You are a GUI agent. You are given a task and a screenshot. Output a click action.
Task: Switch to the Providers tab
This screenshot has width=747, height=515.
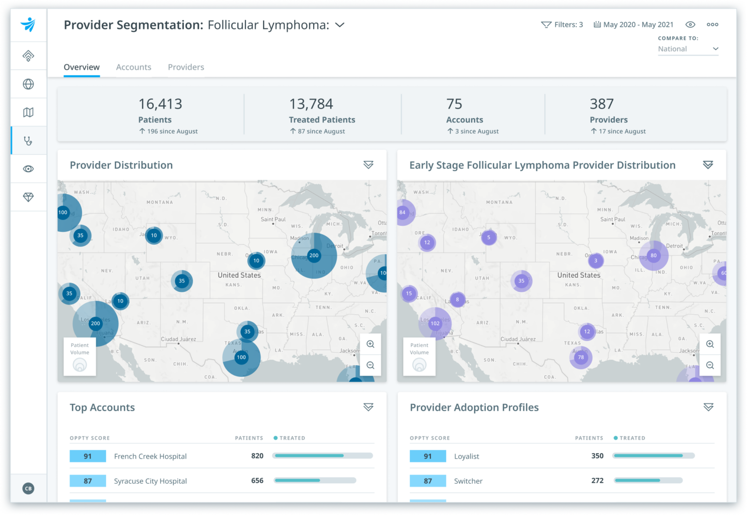186,67
